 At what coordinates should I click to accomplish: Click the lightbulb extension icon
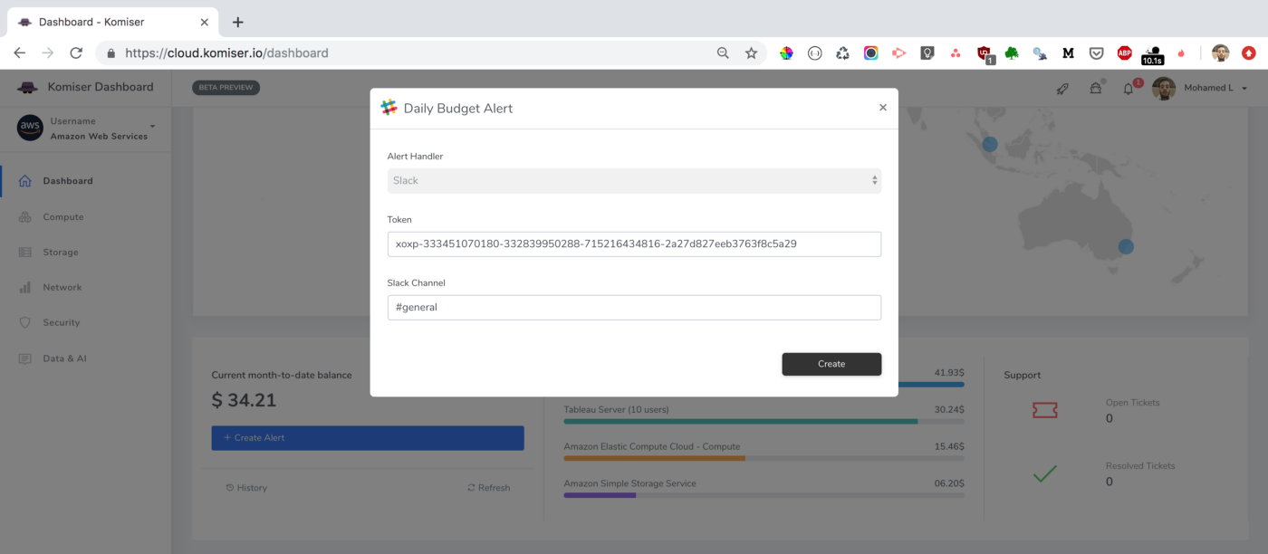pyautogui.click(x=927, y=53)
